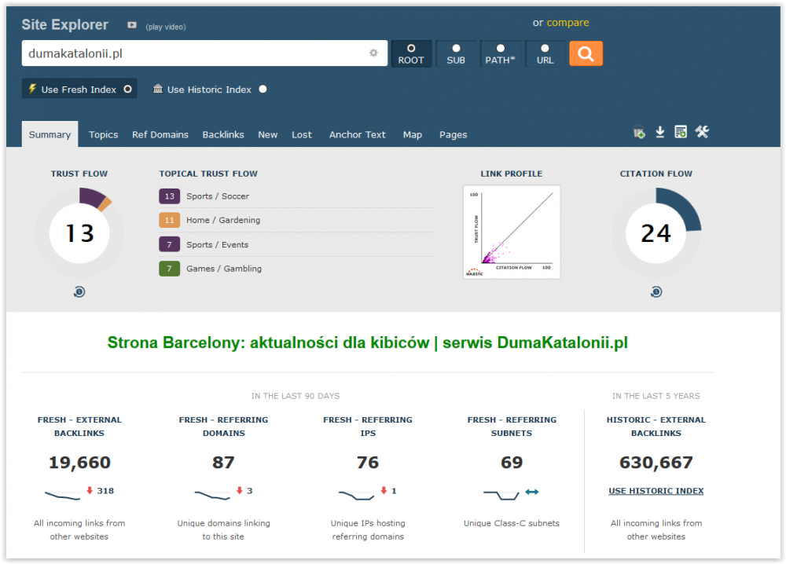The height and width of the screenshot is (564, 786).
Task: Click the red down arrow beside 318
Action: 90,490
